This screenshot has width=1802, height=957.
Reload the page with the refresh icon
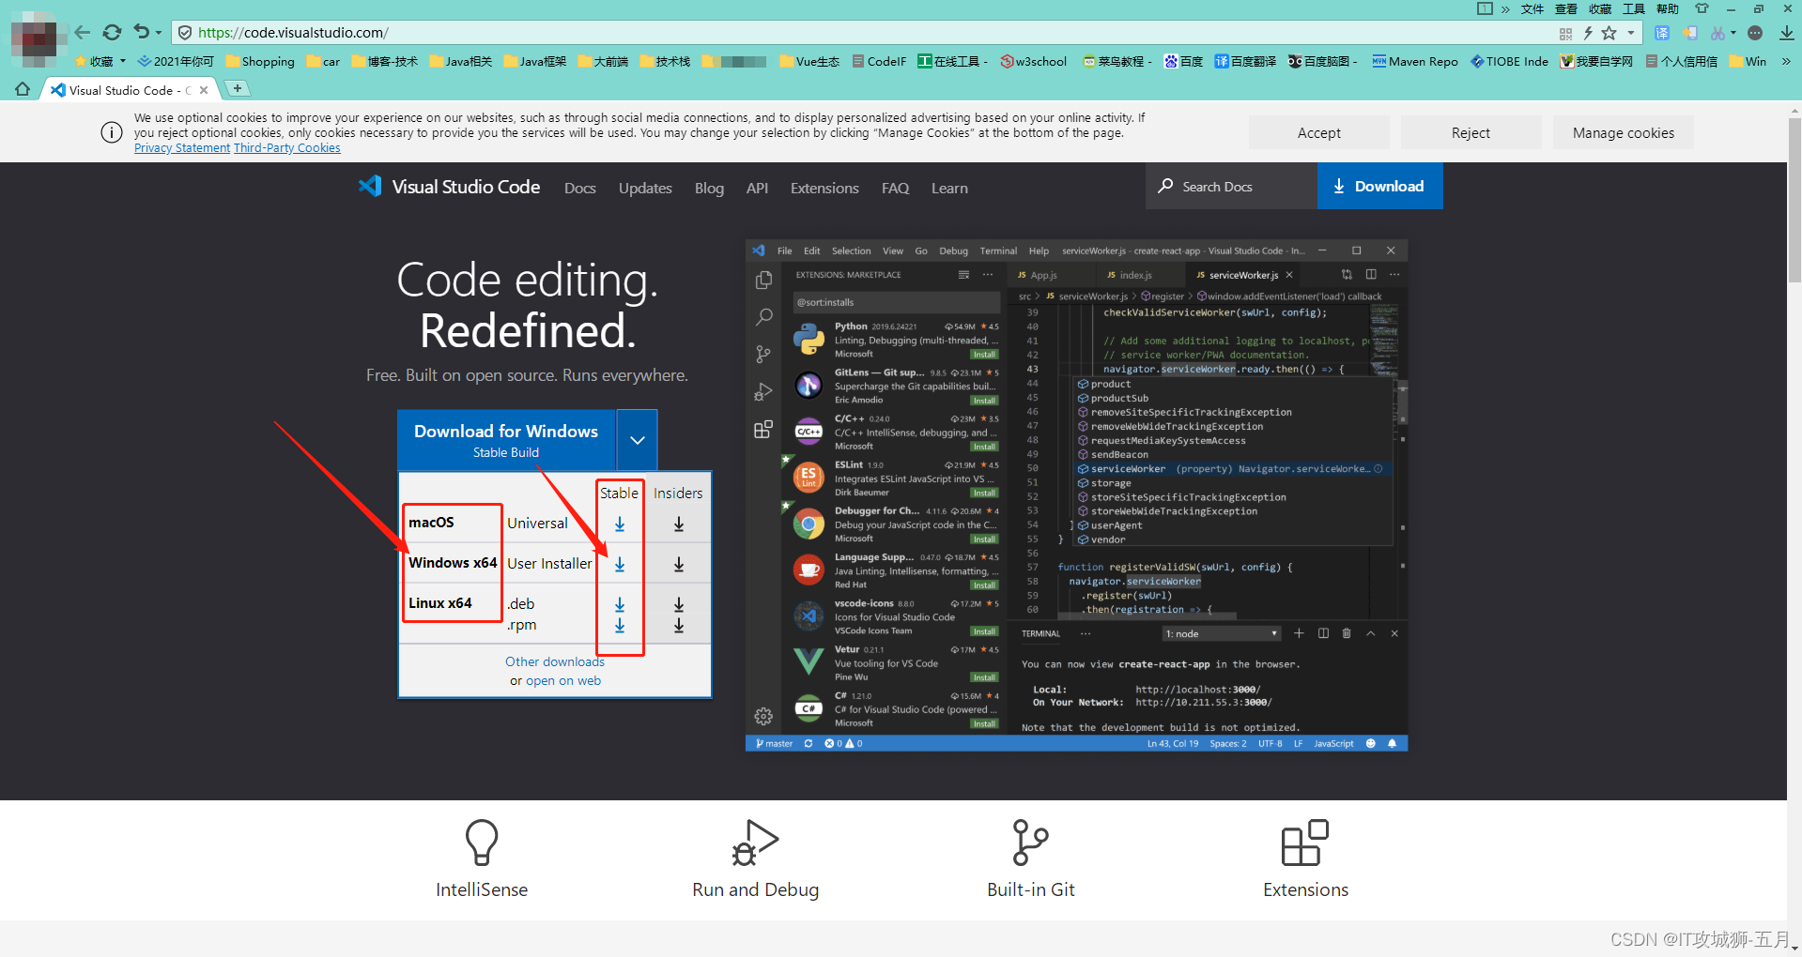coord(112,33)
